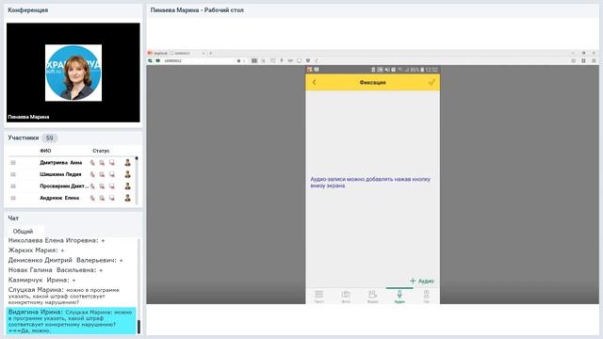Screen dimensions: 603x339
Task: Click user avatar icon for Андреюк Елена
Action: tap(128, 198)
